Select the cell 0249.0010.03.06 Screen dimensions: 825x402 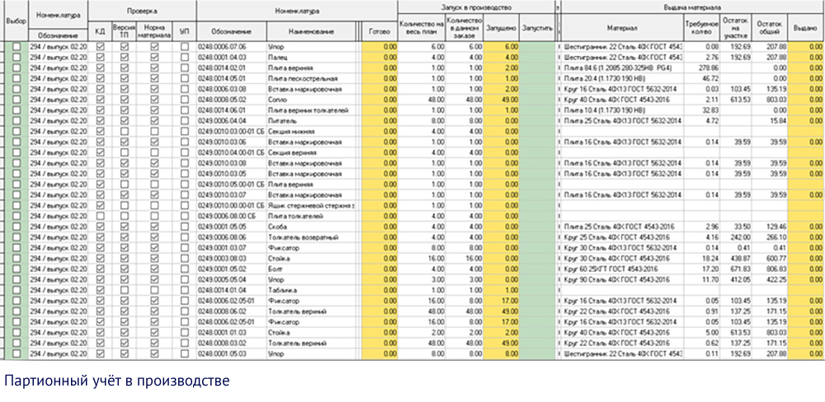click(x=232, y=142)
